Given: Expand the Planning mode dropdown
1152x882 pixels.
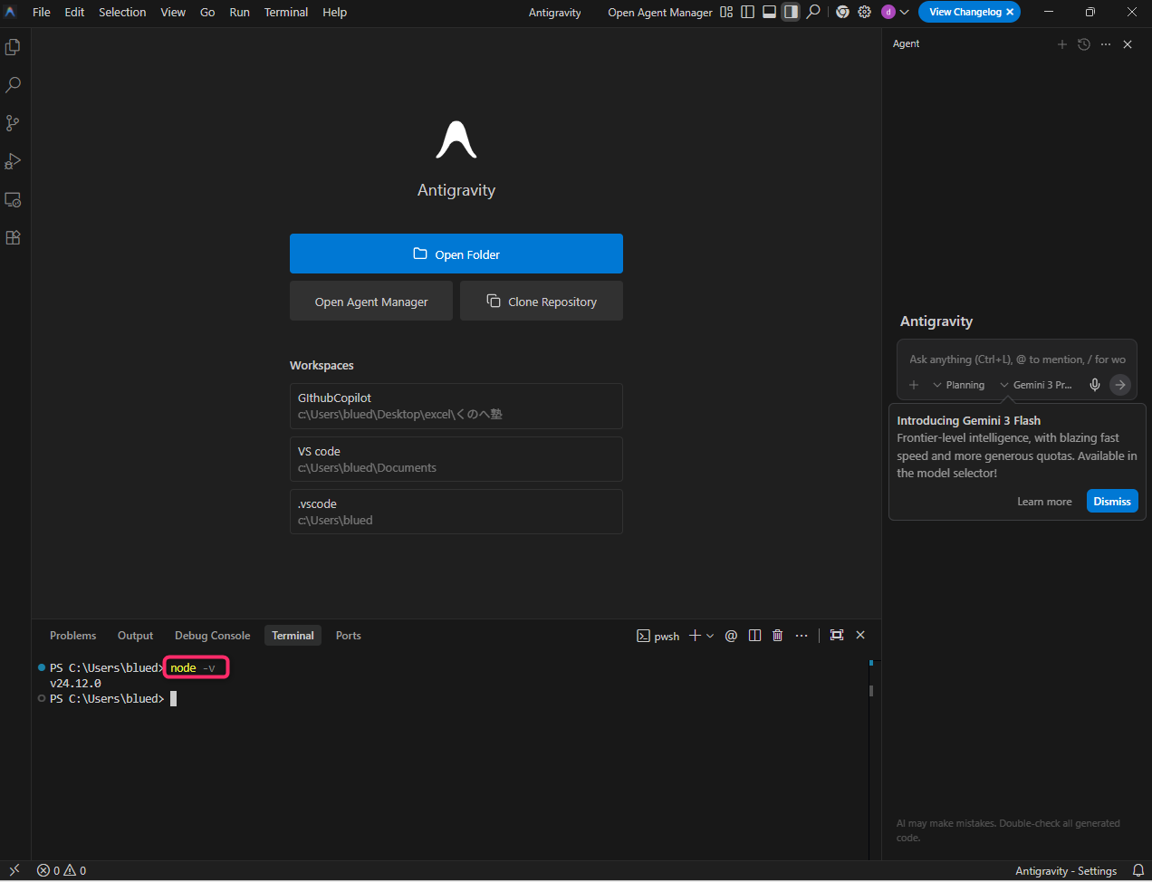Looking at the screenshot, I should coord(958,385).
